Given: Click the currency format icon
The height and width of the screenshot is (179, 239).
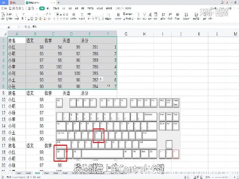Looking at the screenshot, I should (x=89, y=19).
